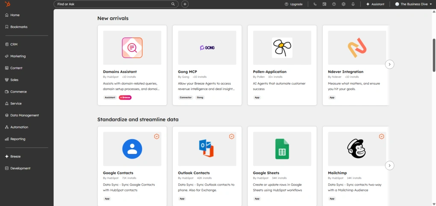Open Outlook Contacts title link
436x206 pixels.
pyautogui.click(x=194, y=173)
